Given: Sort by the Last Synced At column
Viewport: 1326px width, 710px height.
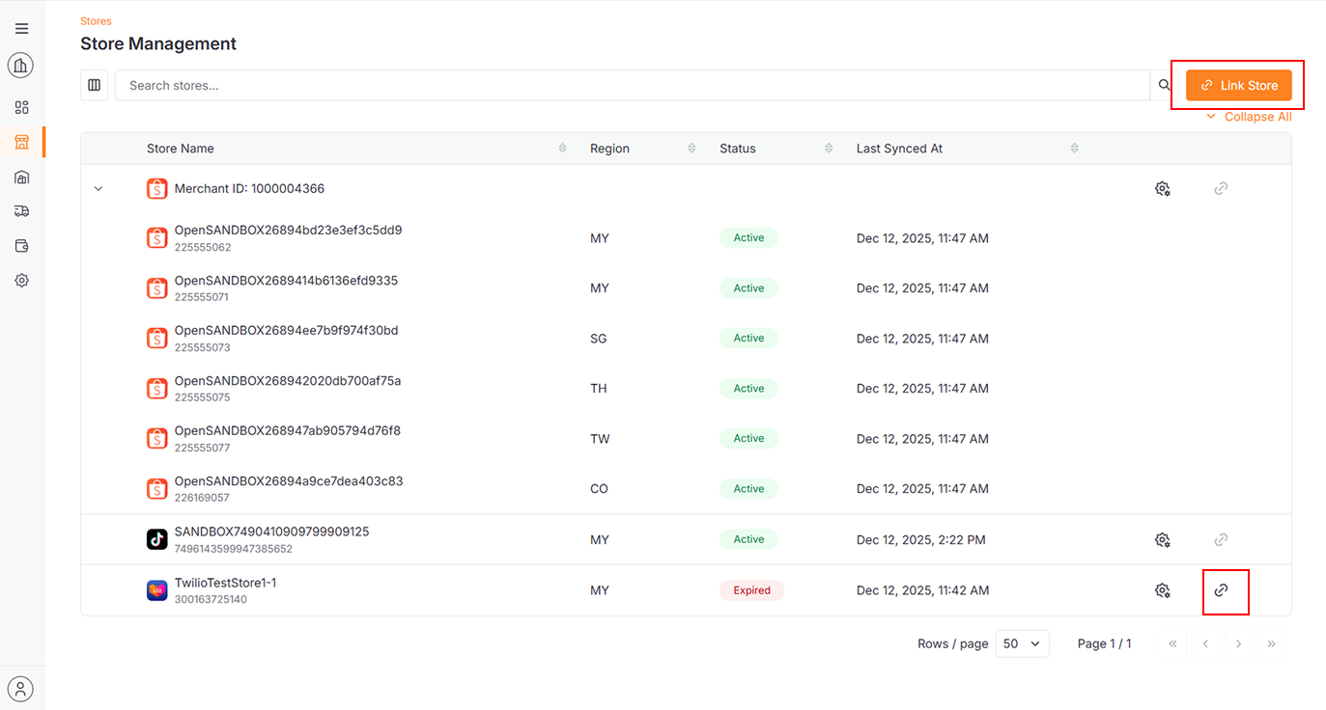Looking at the screenshot, I should [x=1075, y=149].
